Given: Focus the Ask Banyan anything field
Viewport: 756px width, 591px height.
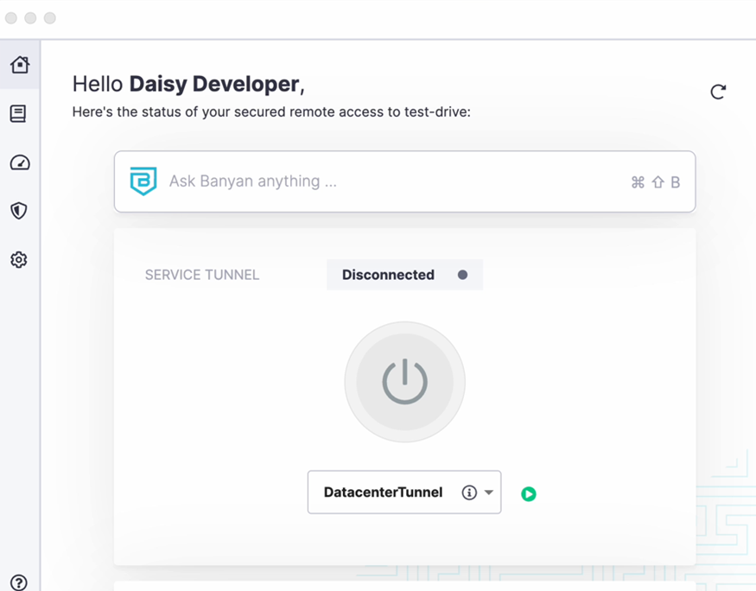Looking at the screenshot, I should pyautogui.click(x=405, y=181).
